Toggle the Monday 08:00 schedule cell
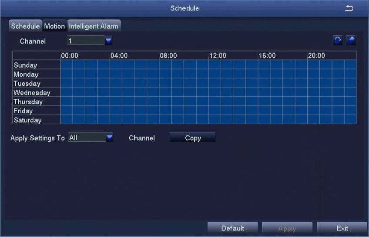The image size is (369, 237). [x=165, y=74]
